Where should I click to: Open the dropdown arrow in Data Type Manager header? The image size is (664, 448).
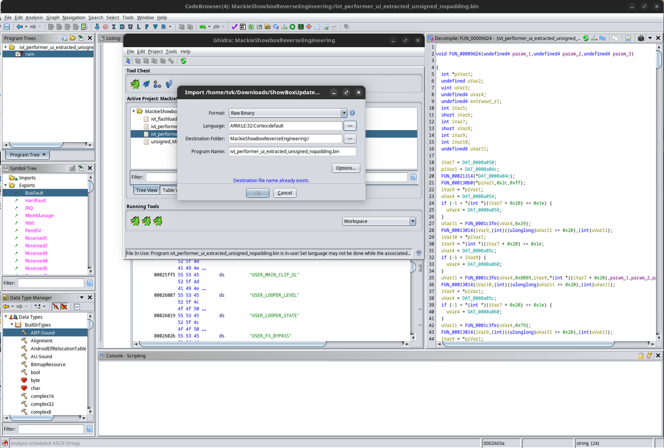click(81, 297)
